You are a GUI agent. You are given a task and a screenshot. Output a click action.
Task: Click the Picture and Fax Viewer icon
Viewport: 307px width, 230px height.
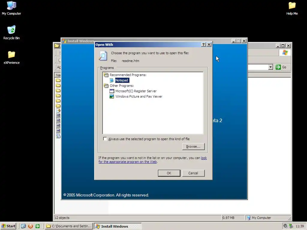point(112,96)
